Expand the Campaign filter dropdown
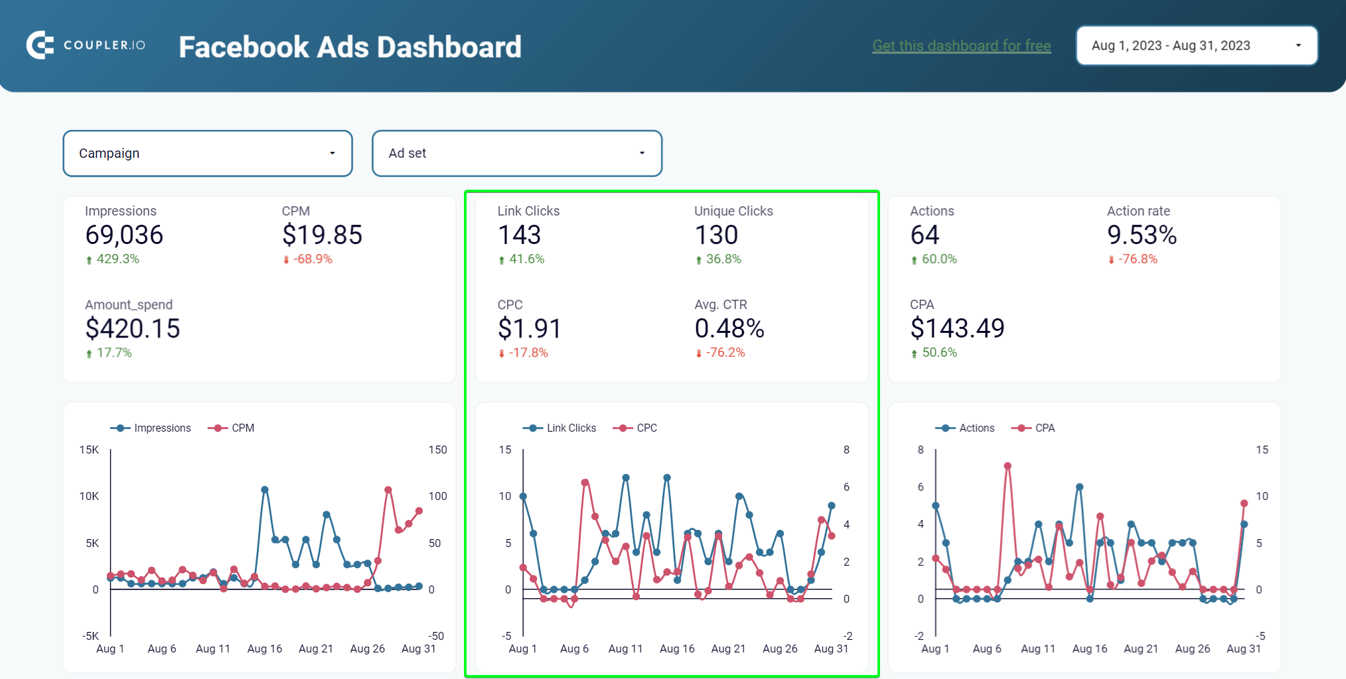Viewport: 1346px width, 679px height. point(208,153)
